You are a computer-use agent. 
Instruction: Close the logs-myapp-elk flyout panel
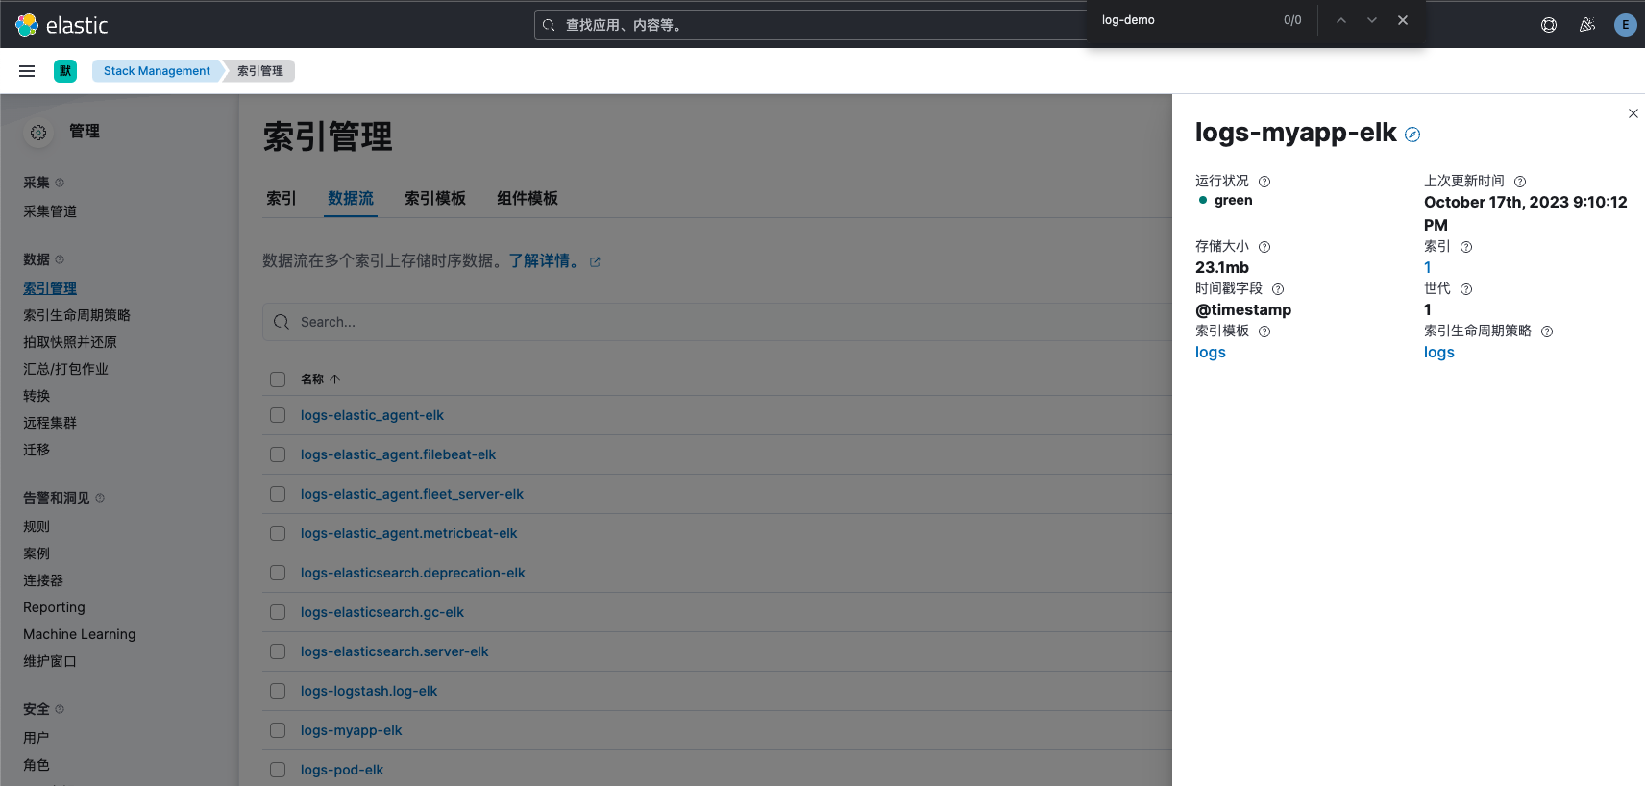(1633, 113)
